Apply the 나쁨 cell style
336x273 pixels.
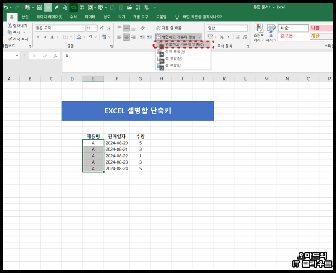tap(321, 28)
